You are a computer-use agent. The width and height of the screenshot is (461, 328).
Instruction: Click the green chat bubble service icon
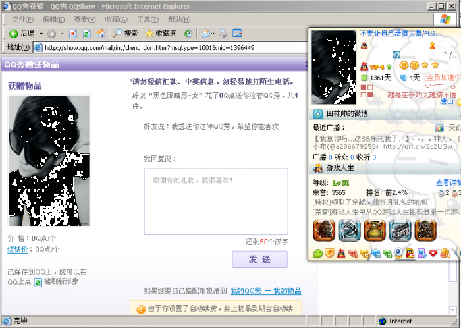pos(318,254)
